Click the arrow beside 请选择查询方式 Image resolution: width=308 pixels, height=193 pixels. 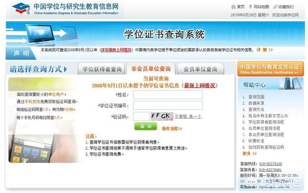(65, 69)
